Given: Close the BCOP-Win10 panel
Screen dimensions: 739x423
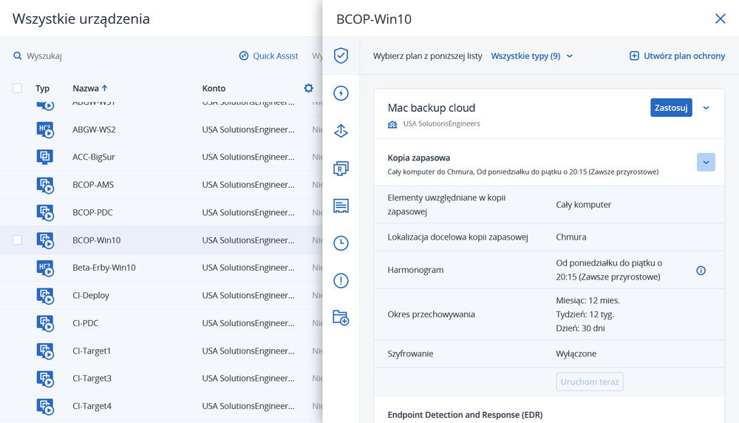Looking at the screenshot, I should click(x=720, y=19).
